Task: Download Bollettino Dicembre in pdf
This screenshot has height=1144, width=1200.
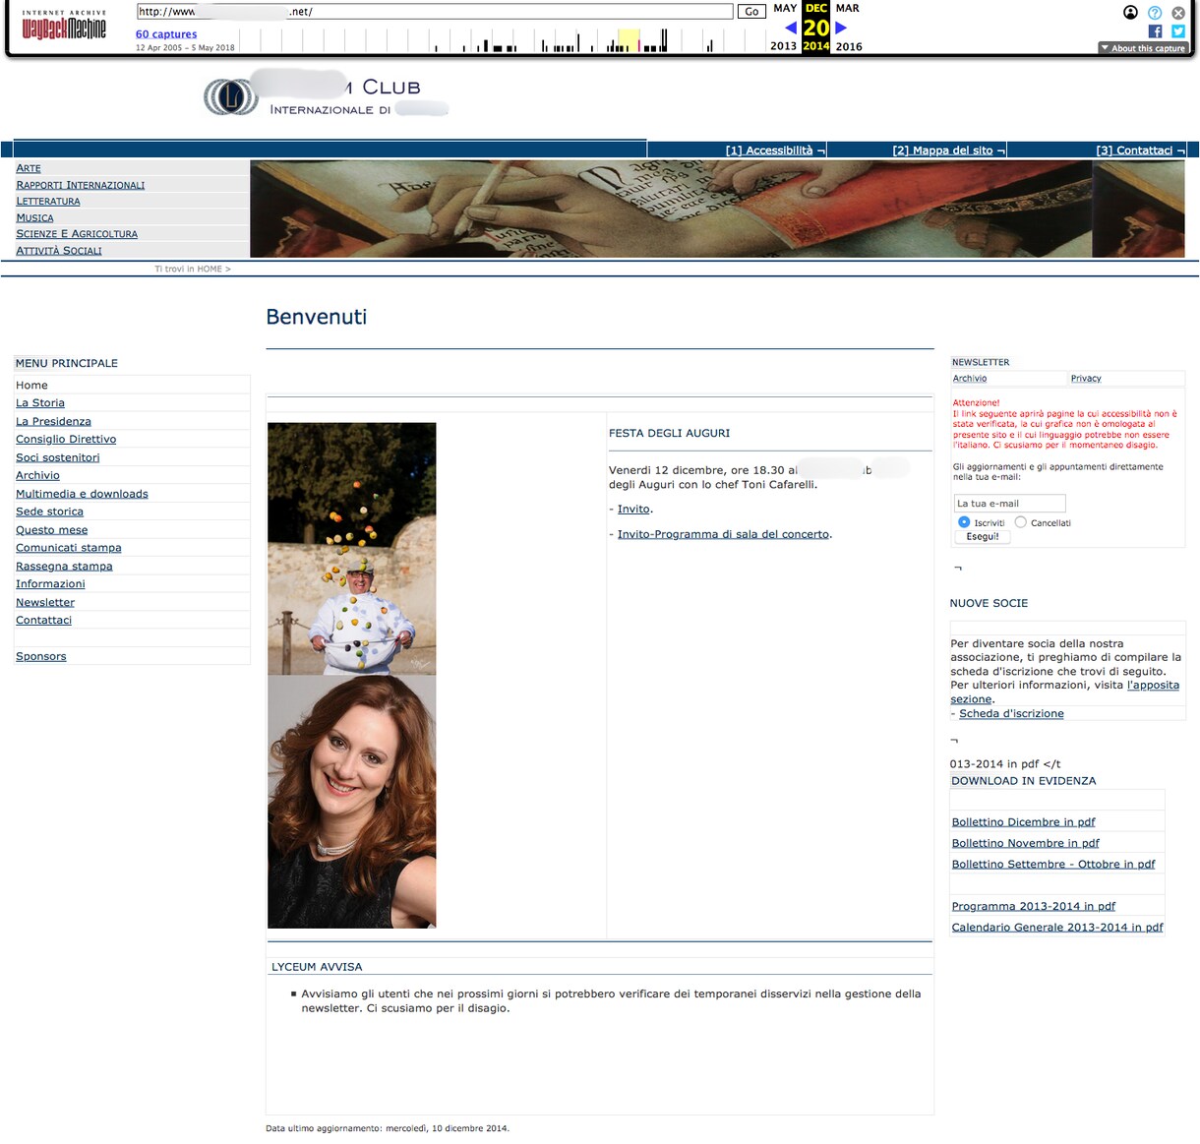Action: (1023, 822)
